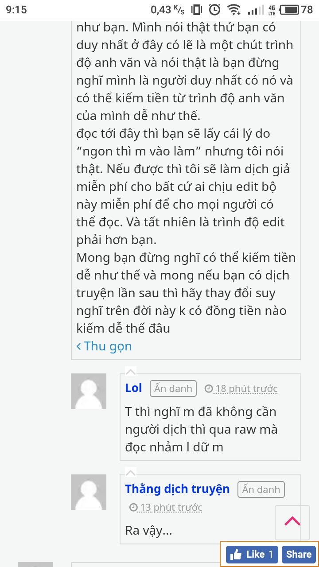Collapse the comment with Thu gọn
The height and width of the screenshot is (567, 319).
pyautogui.click(x=104, y=346)
